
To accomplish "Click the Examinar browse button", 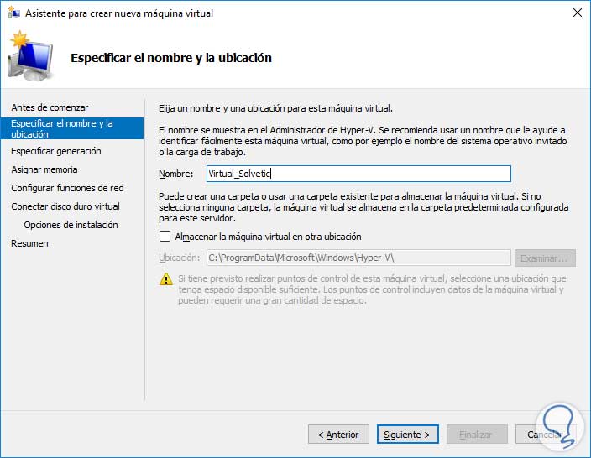I will 545,258.
